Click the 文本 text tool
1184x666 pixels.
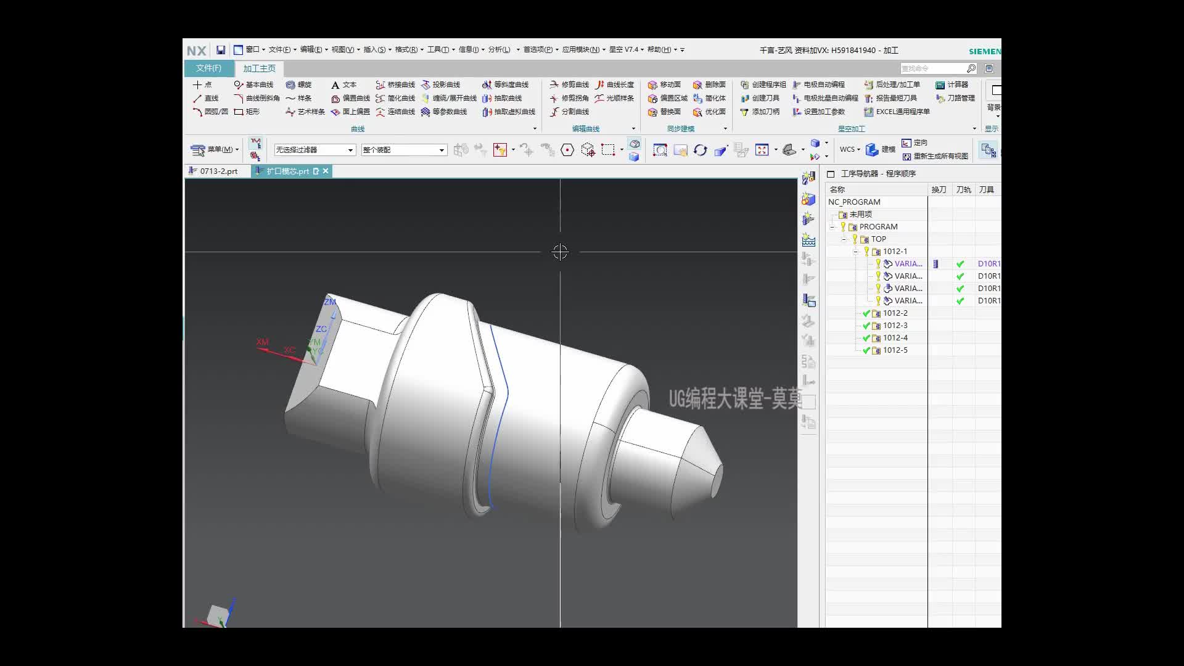point(343,84)
